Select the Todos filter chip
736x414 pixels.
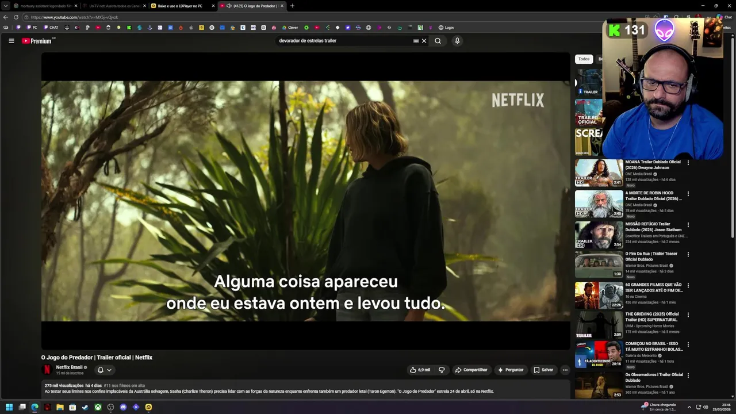tap(584, 59)
